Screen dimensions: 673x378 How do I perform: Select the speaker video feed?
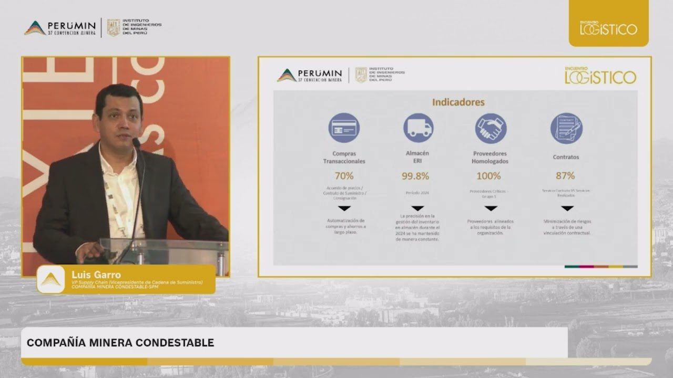tap(126, 166)
